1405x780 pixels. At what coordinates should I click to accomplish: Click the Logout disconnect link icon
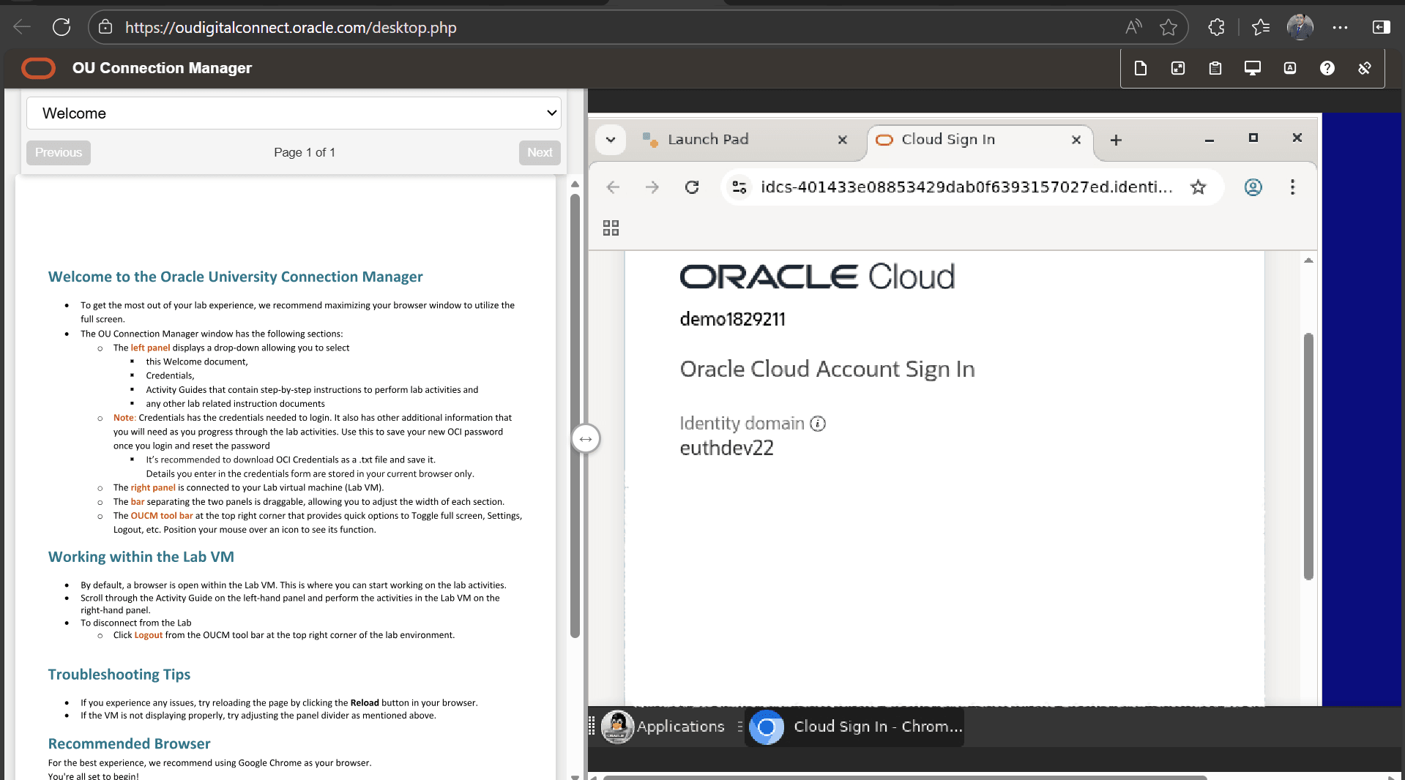1364,68
